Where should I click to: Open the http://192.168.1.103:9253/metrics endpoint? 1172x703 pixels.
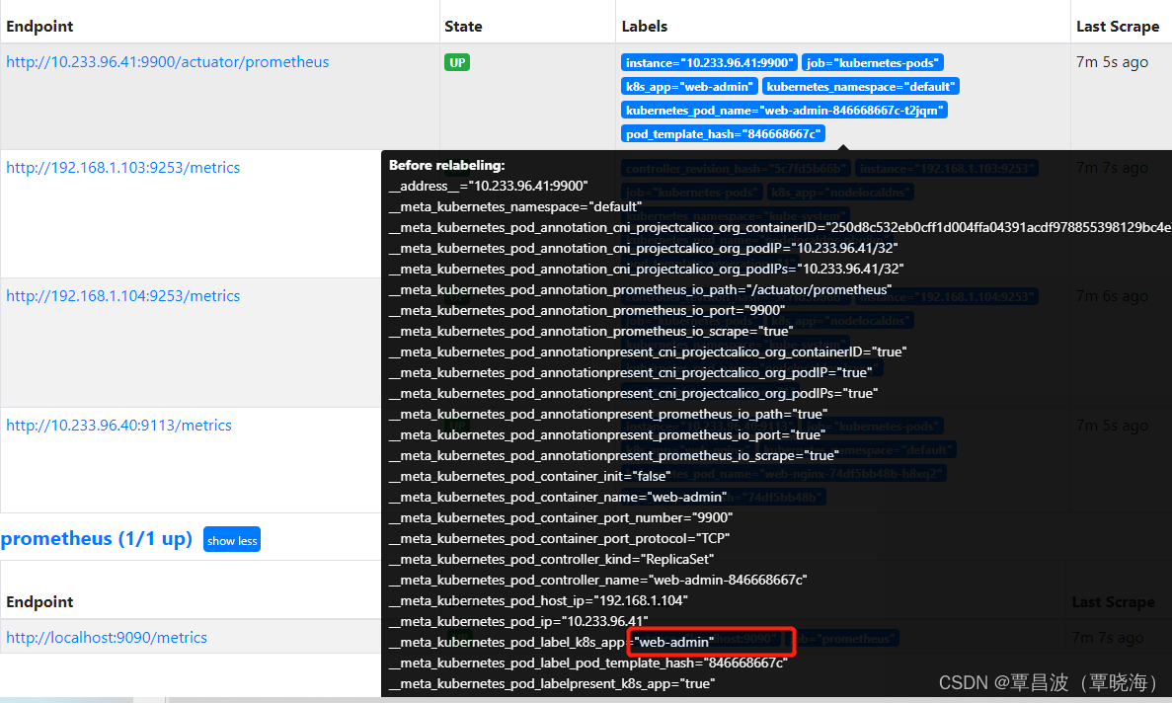pyautogui.click(x=122, y=167)
